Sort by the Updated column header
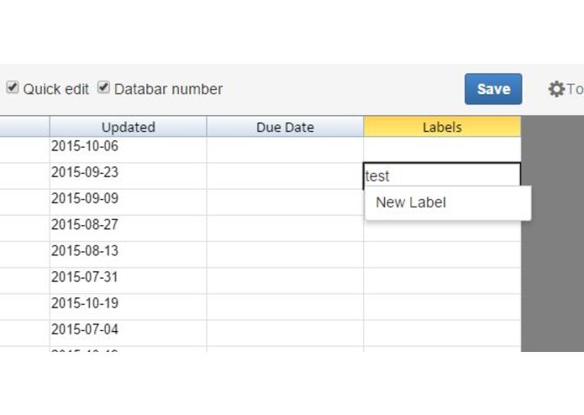This screenshot has height=415, width=584. click(128, 127)
